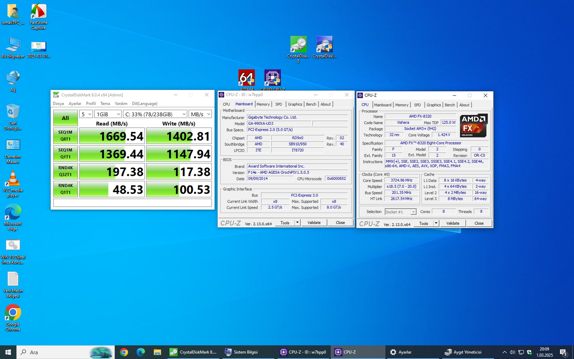Switch to SPD tab in CPU-Z w7bpp0 window

(279, 104)
